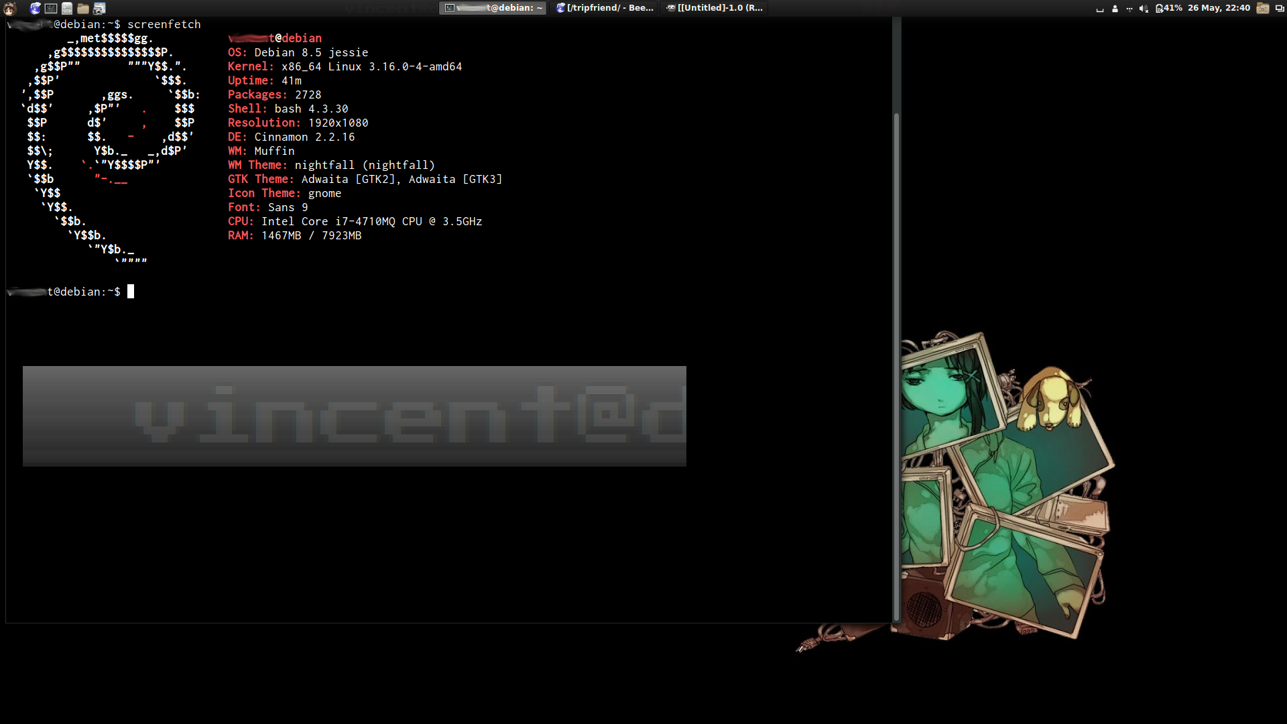This screenshot has width=1287, height=724.
Task: Switch to the [Untitled]-1.0 GIMP window
Action: click(x=715, y=8)
